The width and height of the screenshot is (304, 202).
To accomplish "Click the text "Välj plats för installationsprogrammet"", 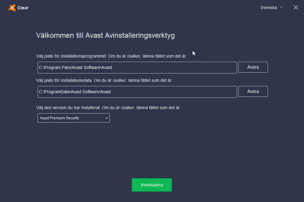I will (x=71, y=56).
